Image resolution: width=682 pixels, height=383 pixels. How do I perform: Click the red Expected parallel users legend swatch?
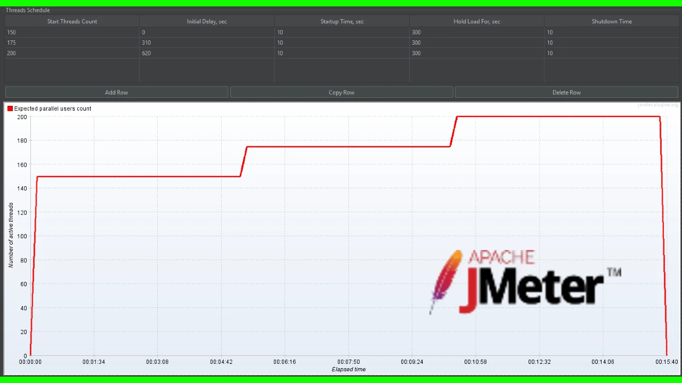pyautogui.click(x=10, y=109)
